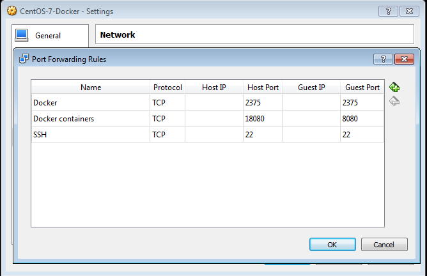Click the Guest Port column header
The height and width of the screenshot is (276, 427).
(x=362, y=88)
